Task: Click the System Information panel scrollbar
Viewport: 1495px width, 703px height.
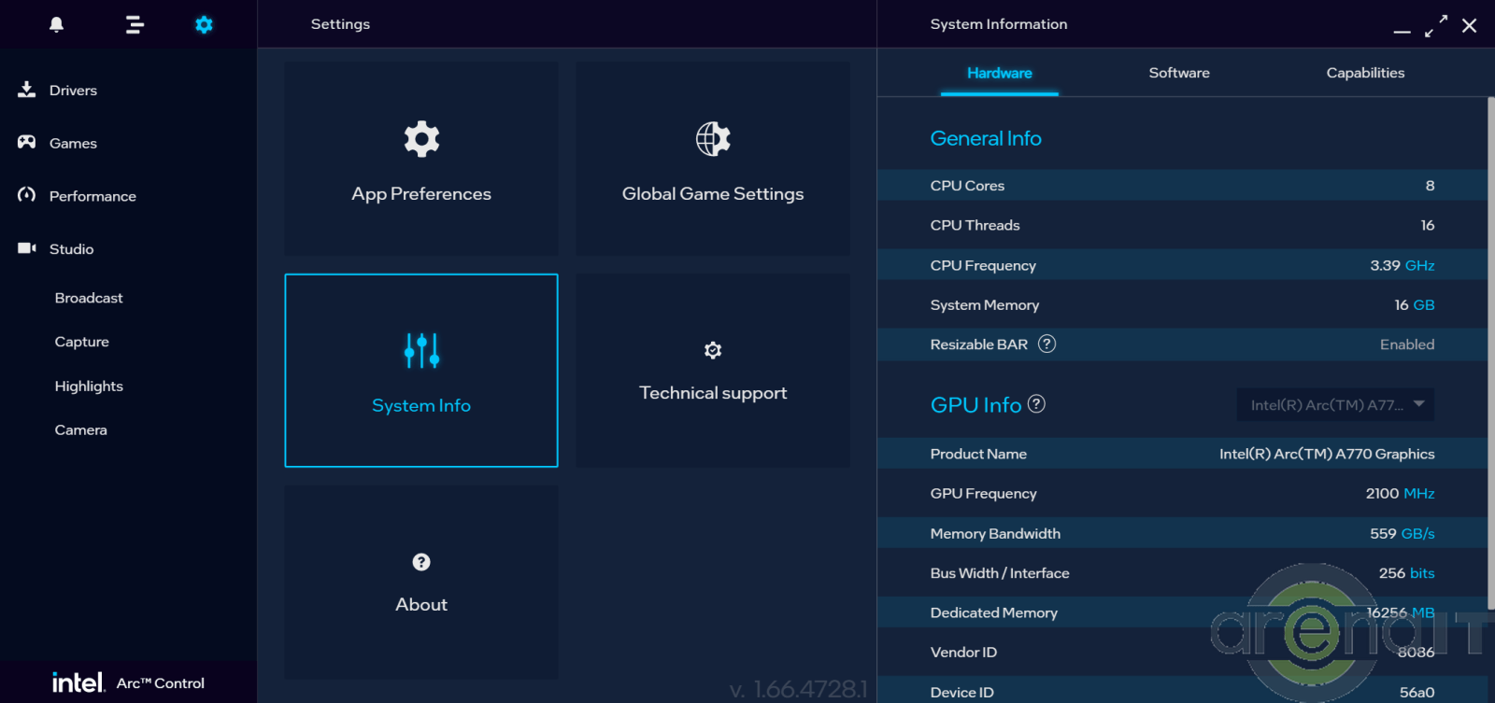Action: click(1489, 355)
